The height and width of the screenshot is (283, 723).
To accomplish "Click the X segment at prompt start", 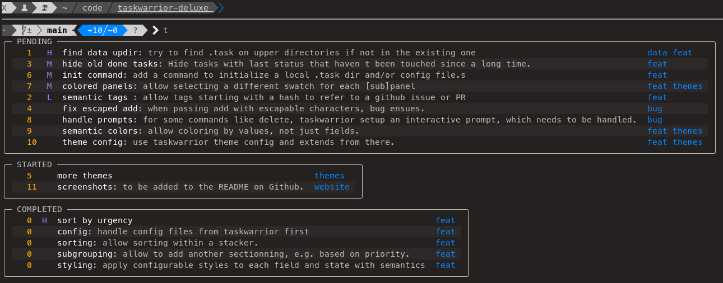I will pyautogui.click(x=4, y=8).
